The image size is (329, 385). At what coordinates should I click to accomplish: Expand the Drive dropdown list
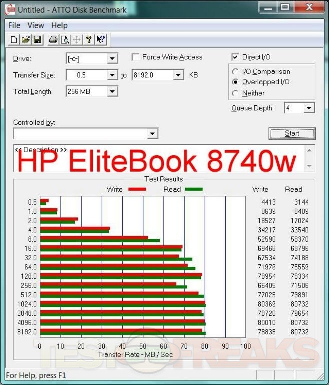click(112, 59)
